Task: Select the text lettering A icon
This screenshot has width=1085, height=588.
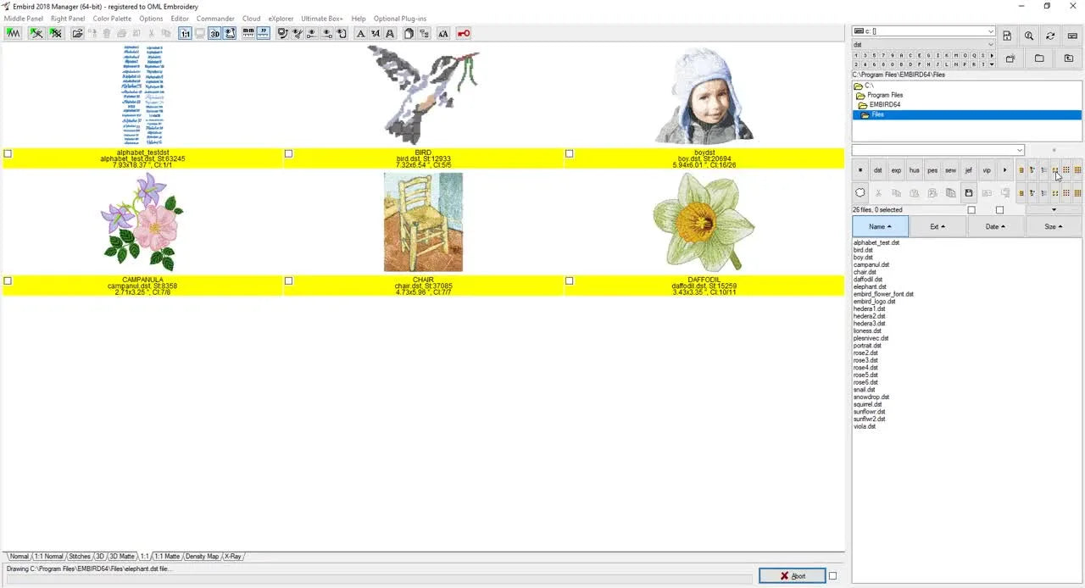Action: pos(360,33)
